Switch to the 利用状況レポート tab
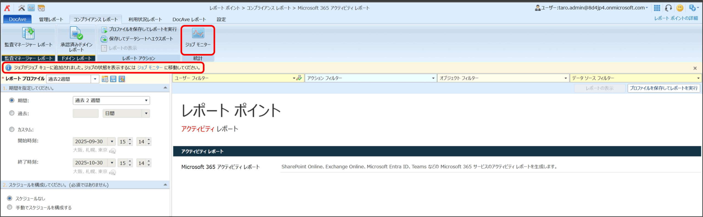Screen dimensions: 703x217 tap(145, 19)
